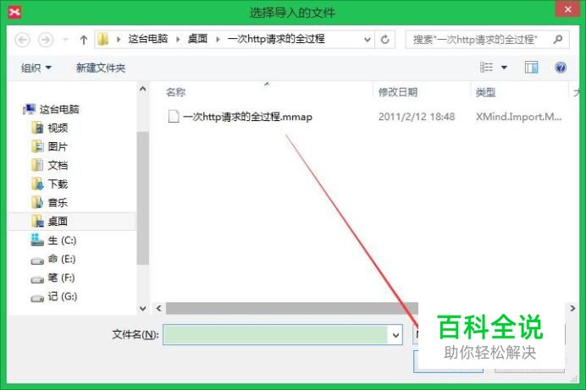Screen dimensions: 586x390
Task: Open the 下载 folder in sidebar
Action: click(50, 184)
